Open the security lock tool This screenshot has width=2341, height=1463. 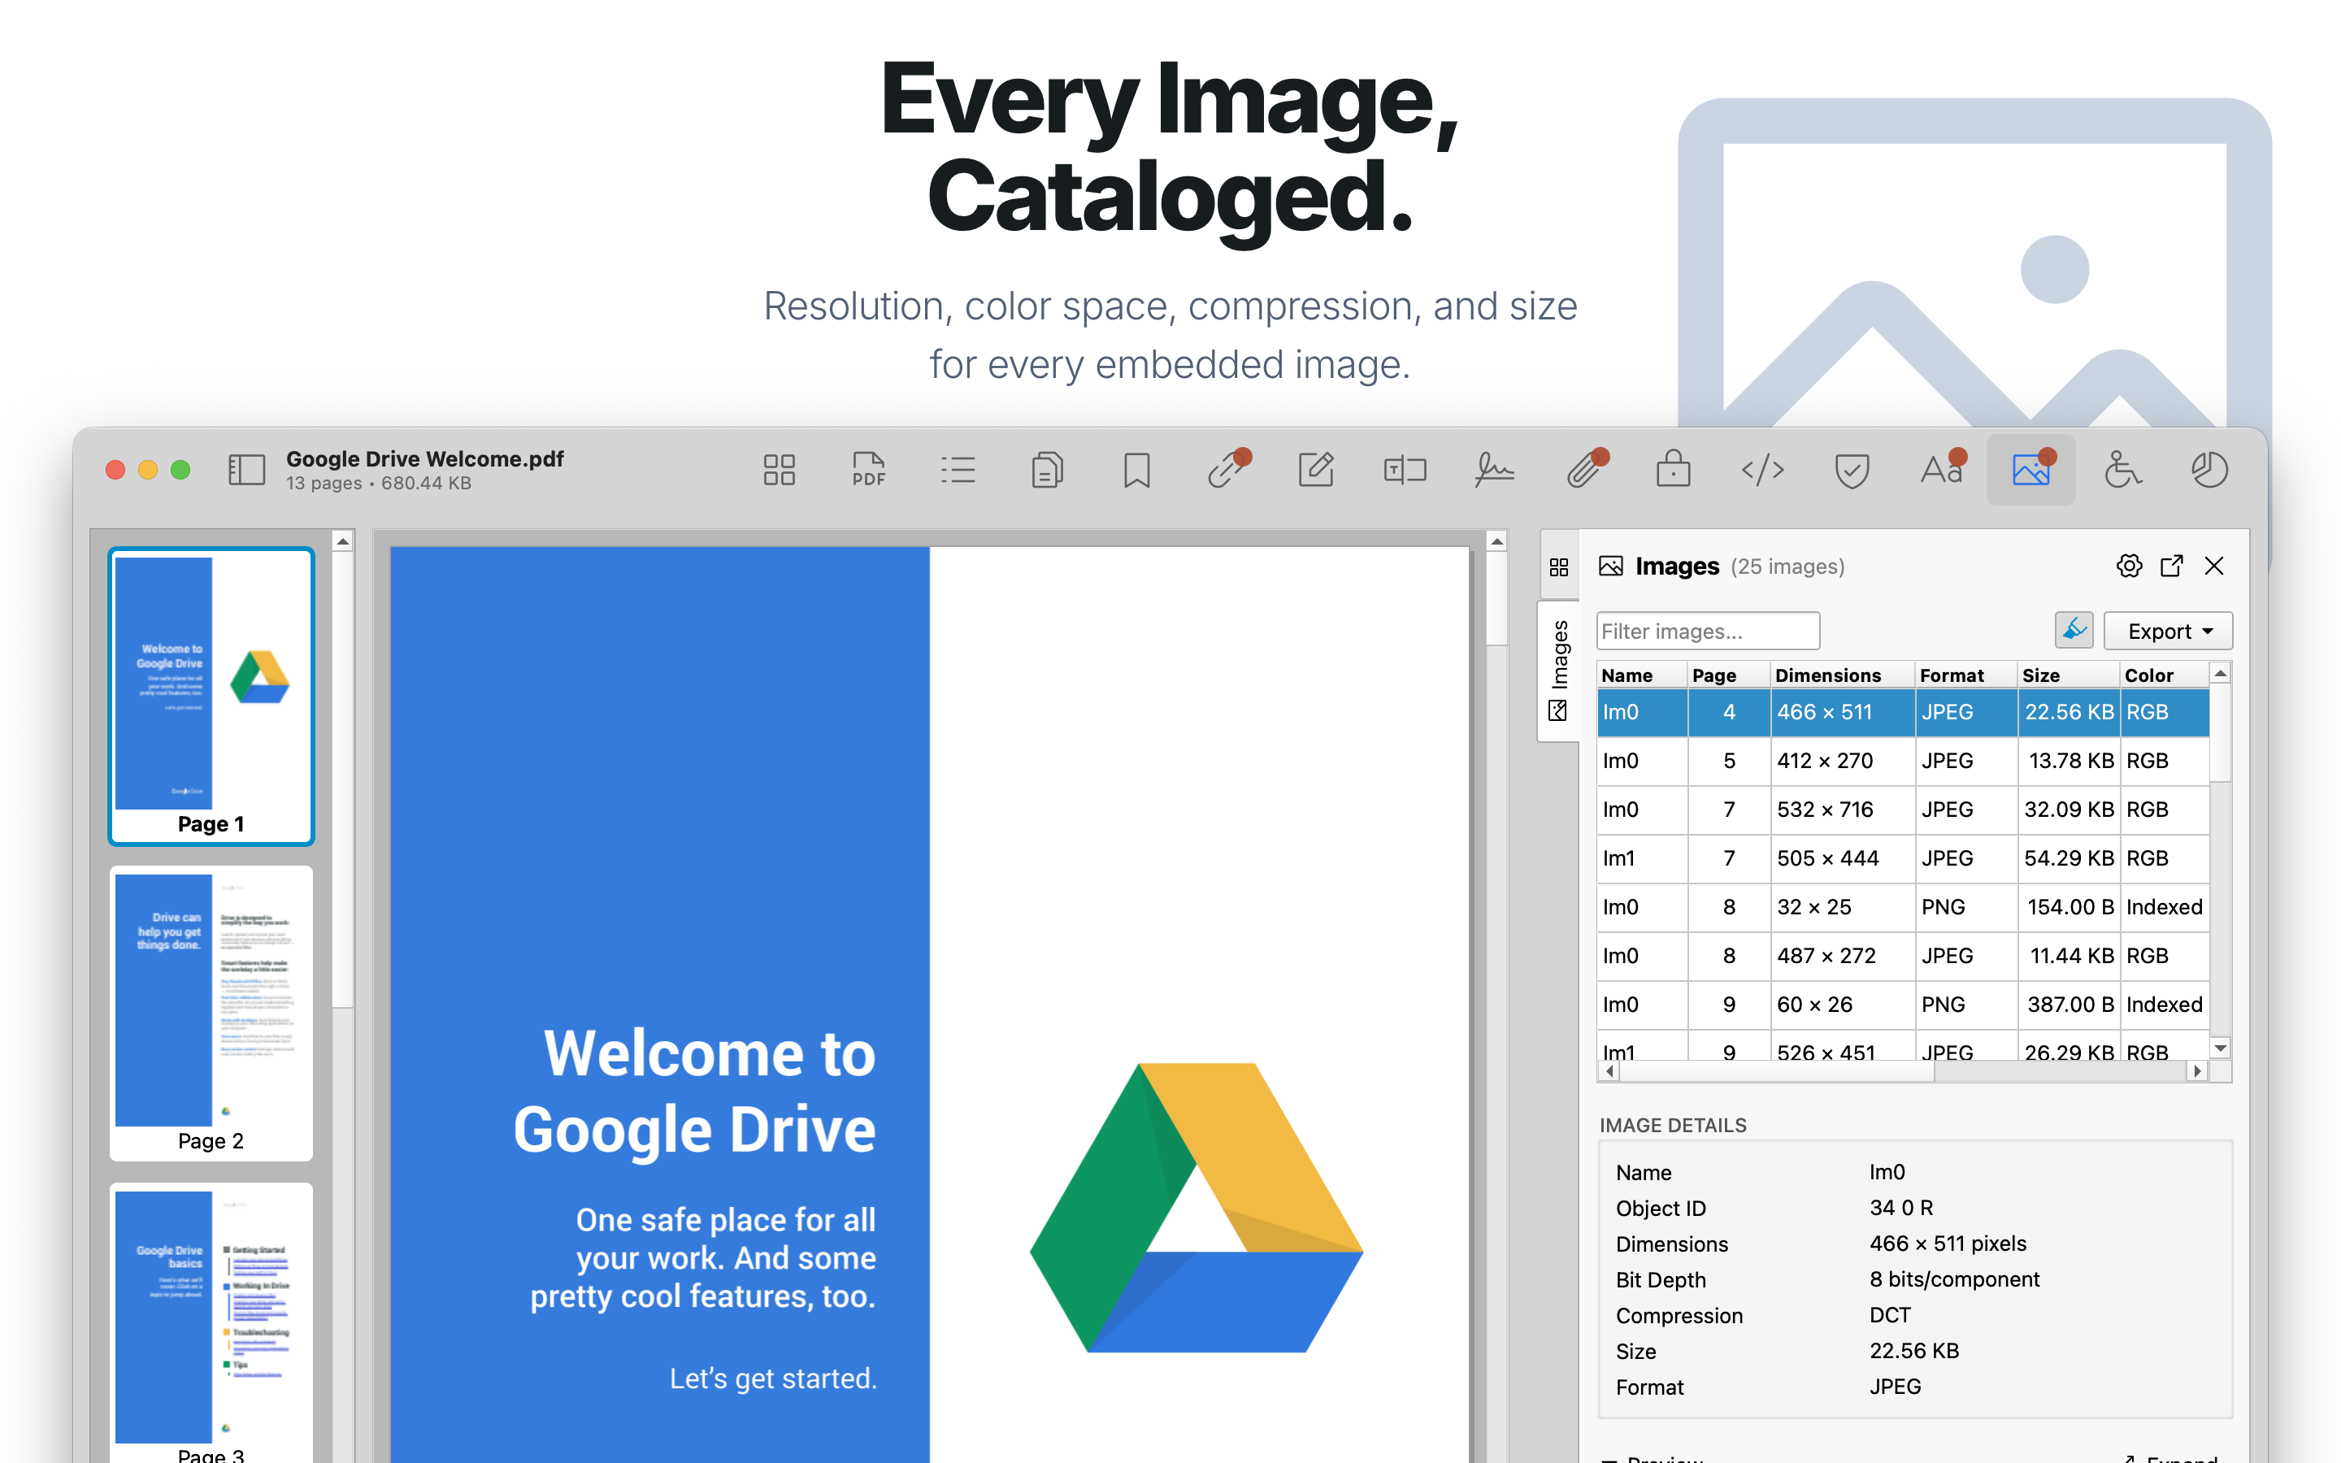tap(1673, 469)
